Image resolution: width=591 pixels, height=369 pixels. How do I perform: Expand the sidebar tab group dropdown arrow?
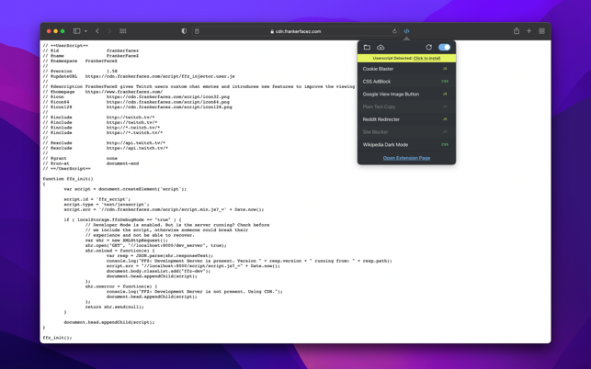click(85, 31)
